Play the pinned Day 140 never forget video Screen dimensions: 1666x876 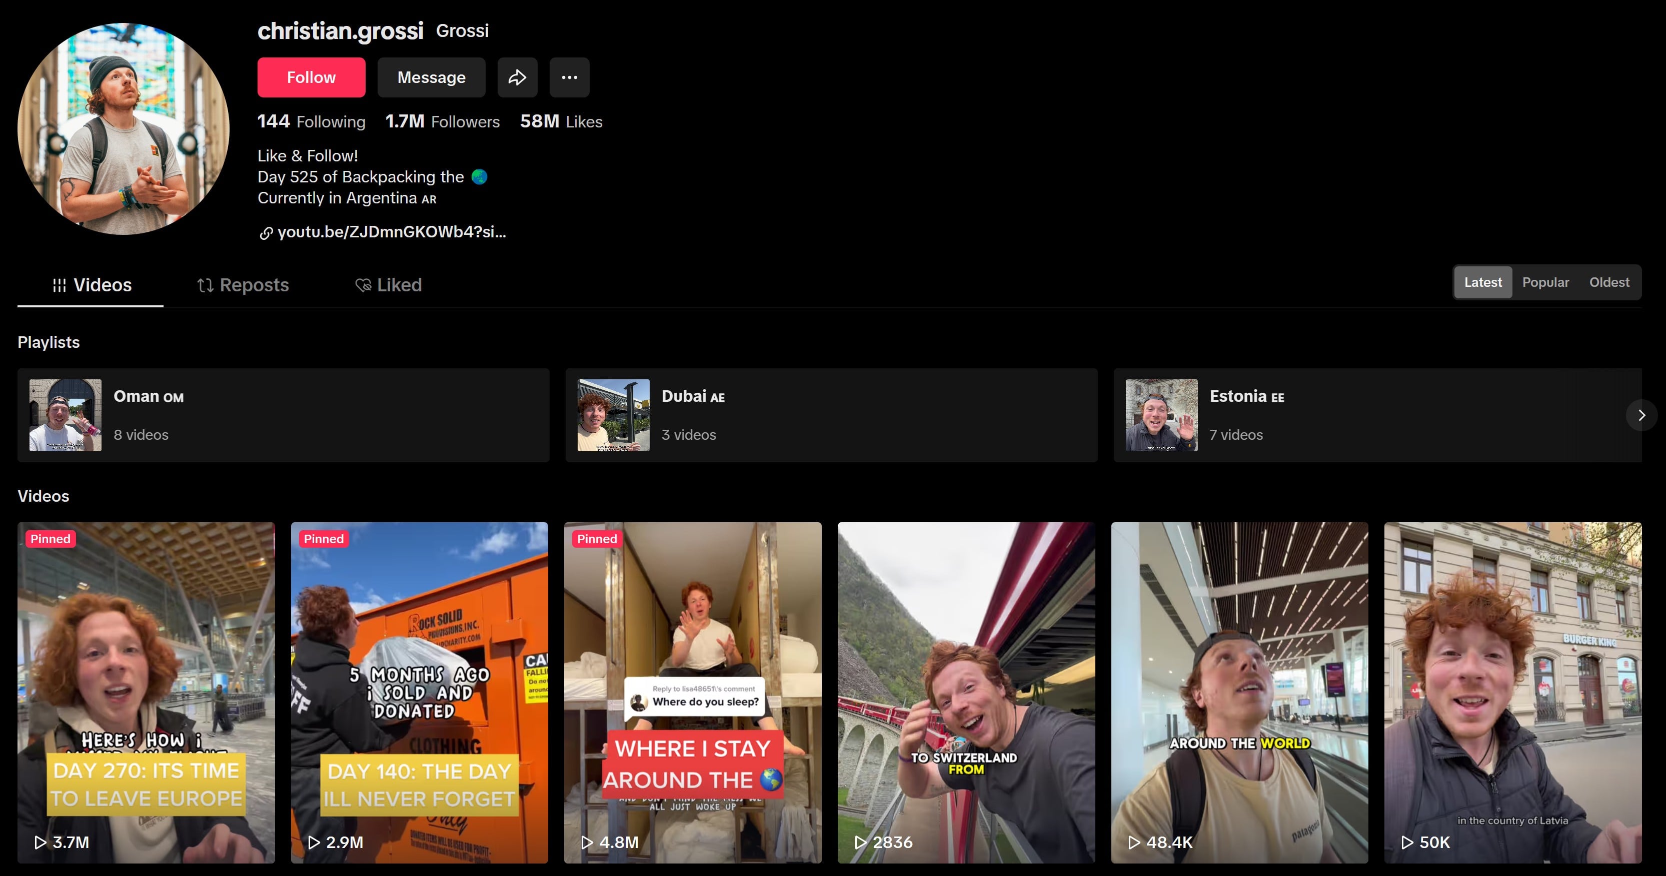pos(419,693)
